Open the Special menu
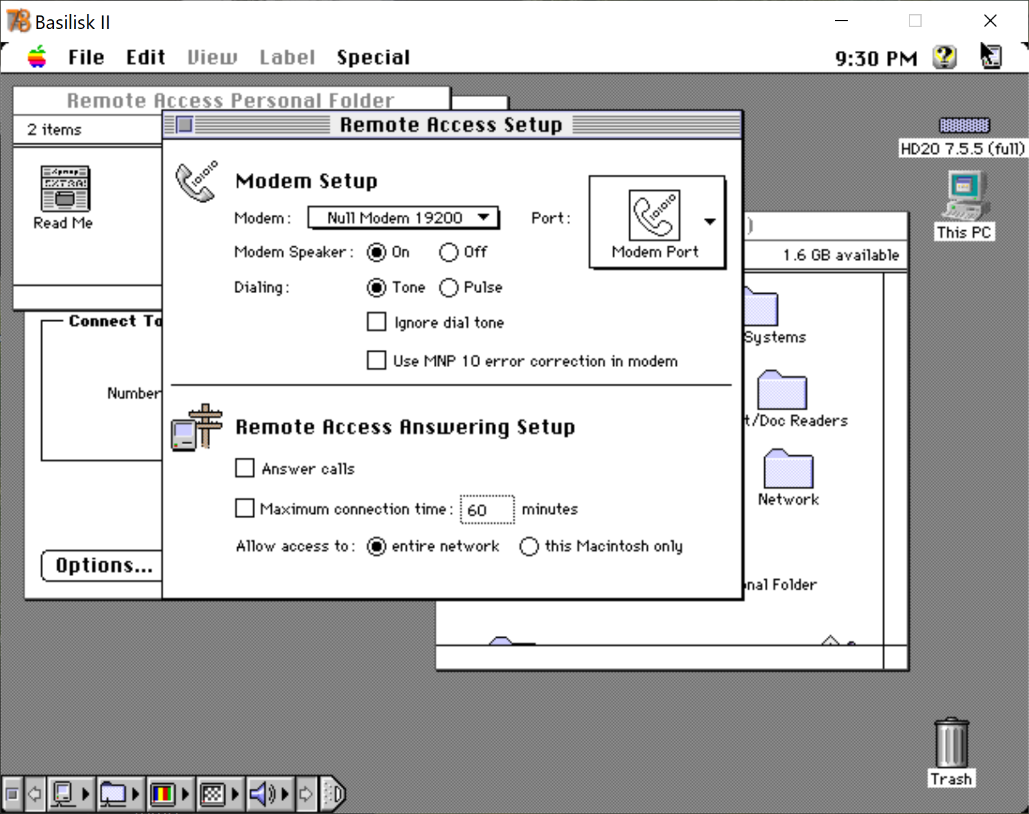Screen dimensions: 1029x814 click(373, 57)
